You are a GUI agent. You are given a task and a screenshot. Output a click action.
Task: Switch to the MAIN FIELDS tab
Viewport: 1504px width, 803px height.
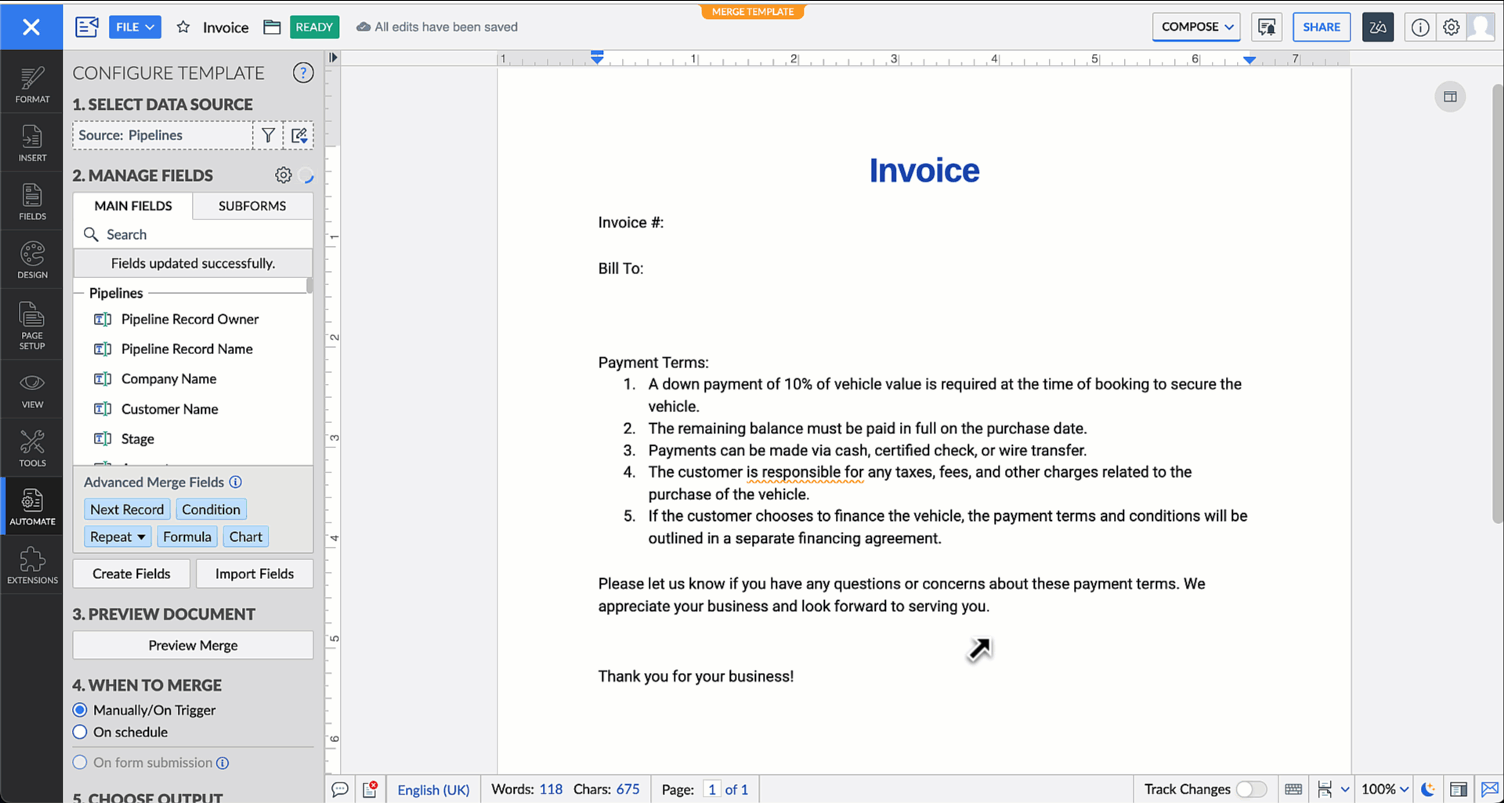pyautogui.click(x=133, y=206)
